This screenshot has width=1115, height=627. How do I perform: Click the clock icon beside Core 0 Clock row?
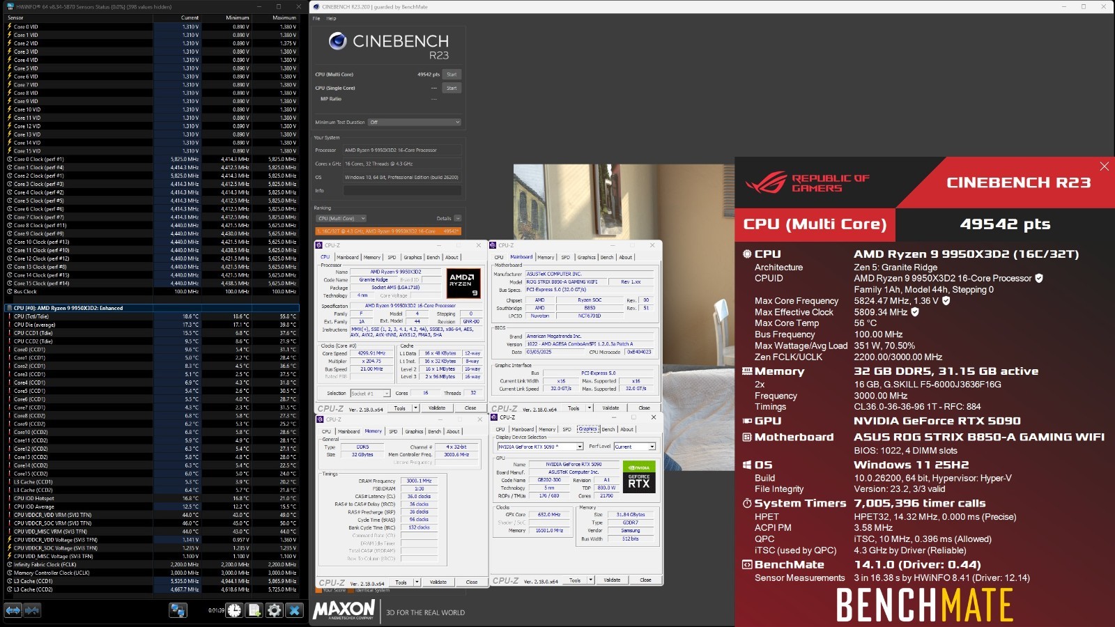pyautogui.click(x=9, y=159)
